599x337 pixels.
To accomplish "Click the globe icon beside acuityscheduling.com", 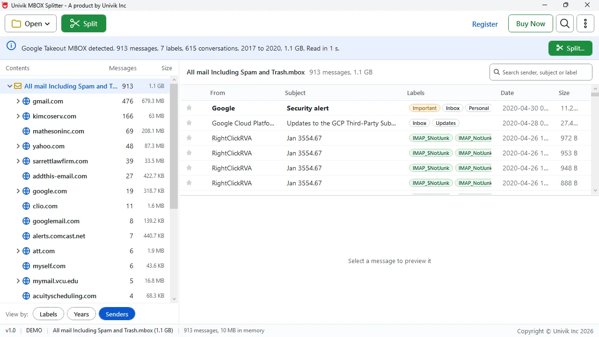I will tap(26, 296).
